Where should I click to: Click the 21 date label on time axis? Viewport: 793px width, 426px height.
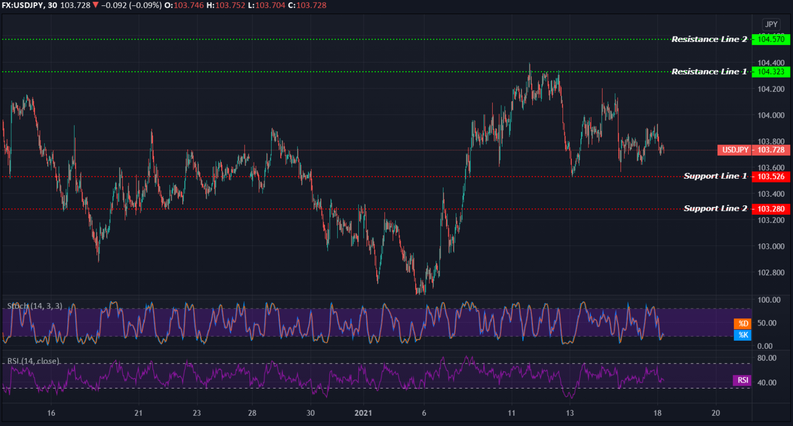click(138, 413)
